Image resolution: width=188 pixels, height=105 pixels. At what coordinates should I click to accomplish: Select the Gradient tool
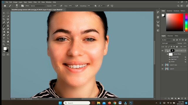tap(4, 32)
